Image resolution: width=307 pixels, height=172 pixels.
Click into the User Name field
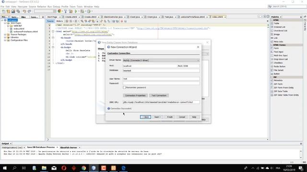[x=161, y=79]
